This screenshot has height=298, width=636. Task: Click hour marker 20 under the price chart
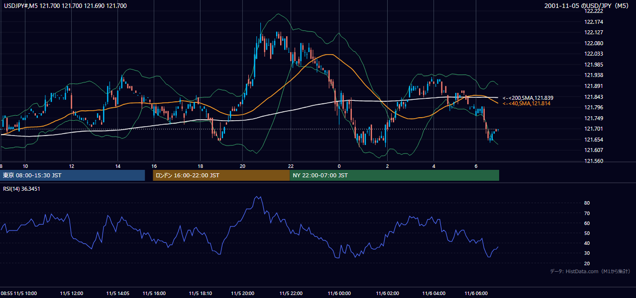point(242,166)
